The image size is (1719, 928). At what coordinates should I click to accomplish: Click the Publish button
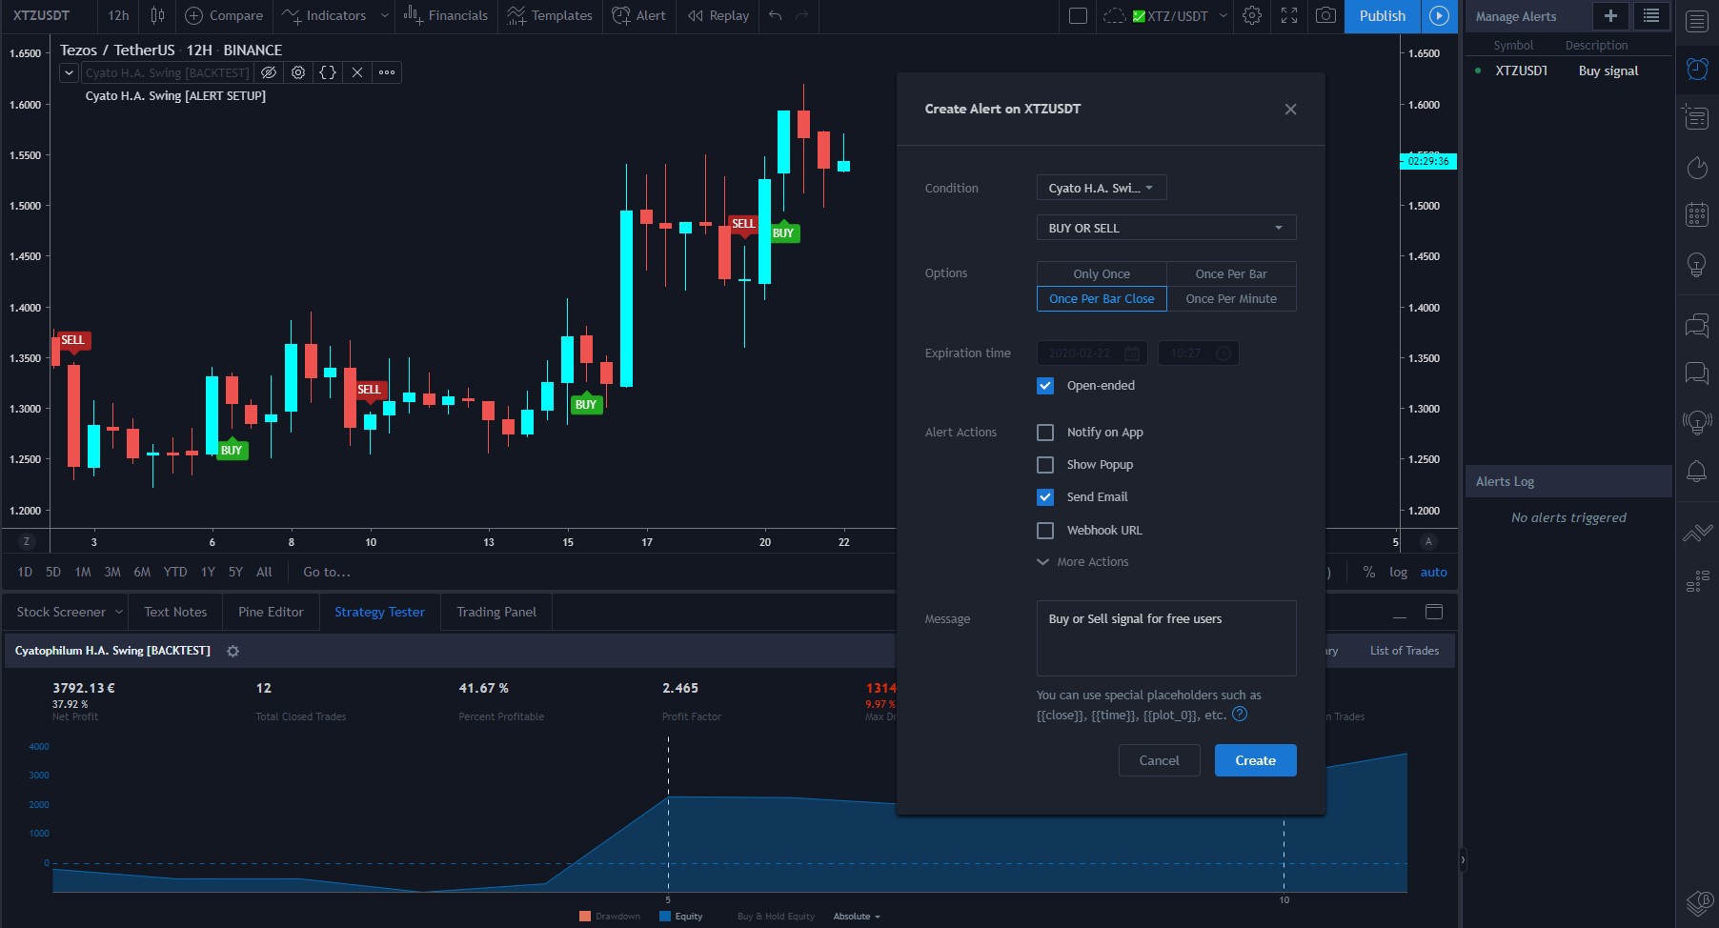1382,15
